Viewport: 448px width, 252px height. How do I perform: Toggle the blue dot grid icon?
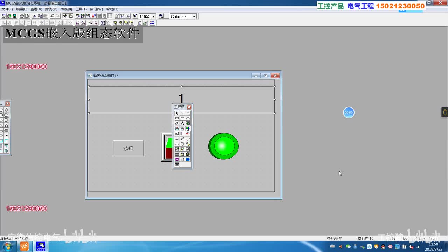pos(152,23)
